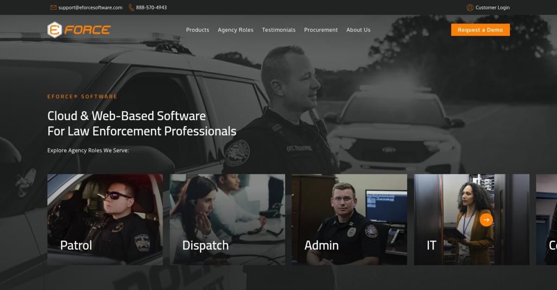Viewport: 557px width, 290px height.
Task: Select the Patrol role card
Action: click(105, 220)
